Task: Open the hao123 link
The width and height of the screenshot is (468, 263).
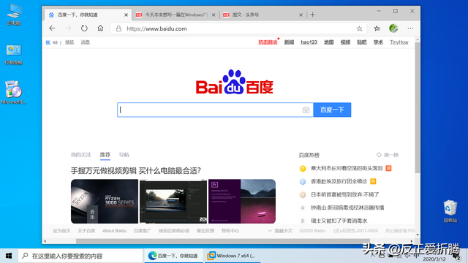Action: pyautogui.click(x=309, y=42)
